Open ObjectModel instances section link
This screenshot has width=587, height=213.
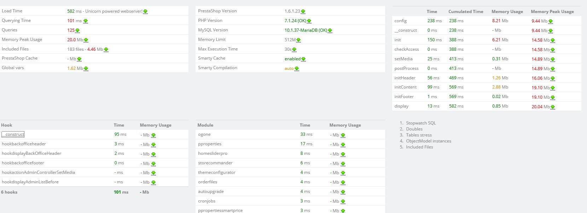[429, 141]
